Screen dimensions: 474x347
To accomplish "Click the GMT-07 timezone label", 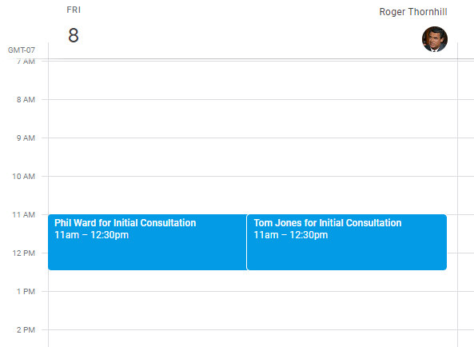I will tap(22, 50).
